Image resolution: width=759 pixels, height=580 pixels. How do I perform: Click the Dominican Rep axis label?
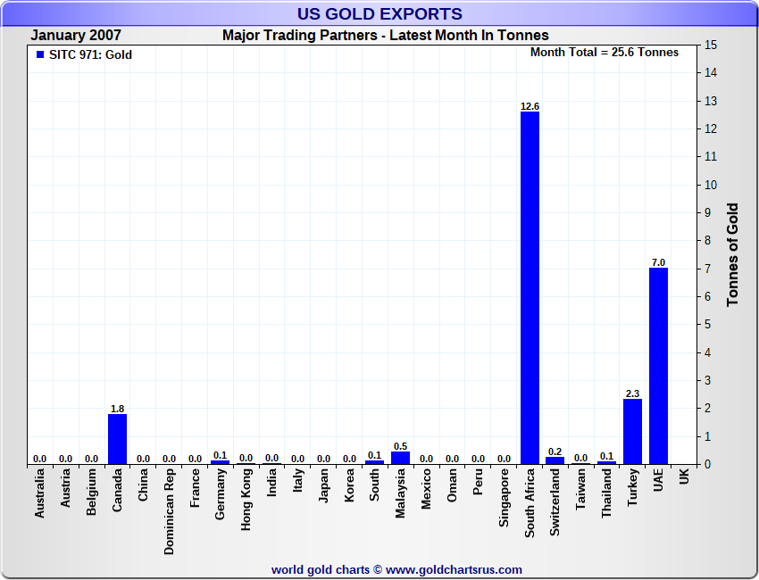(x=169, y=511)
